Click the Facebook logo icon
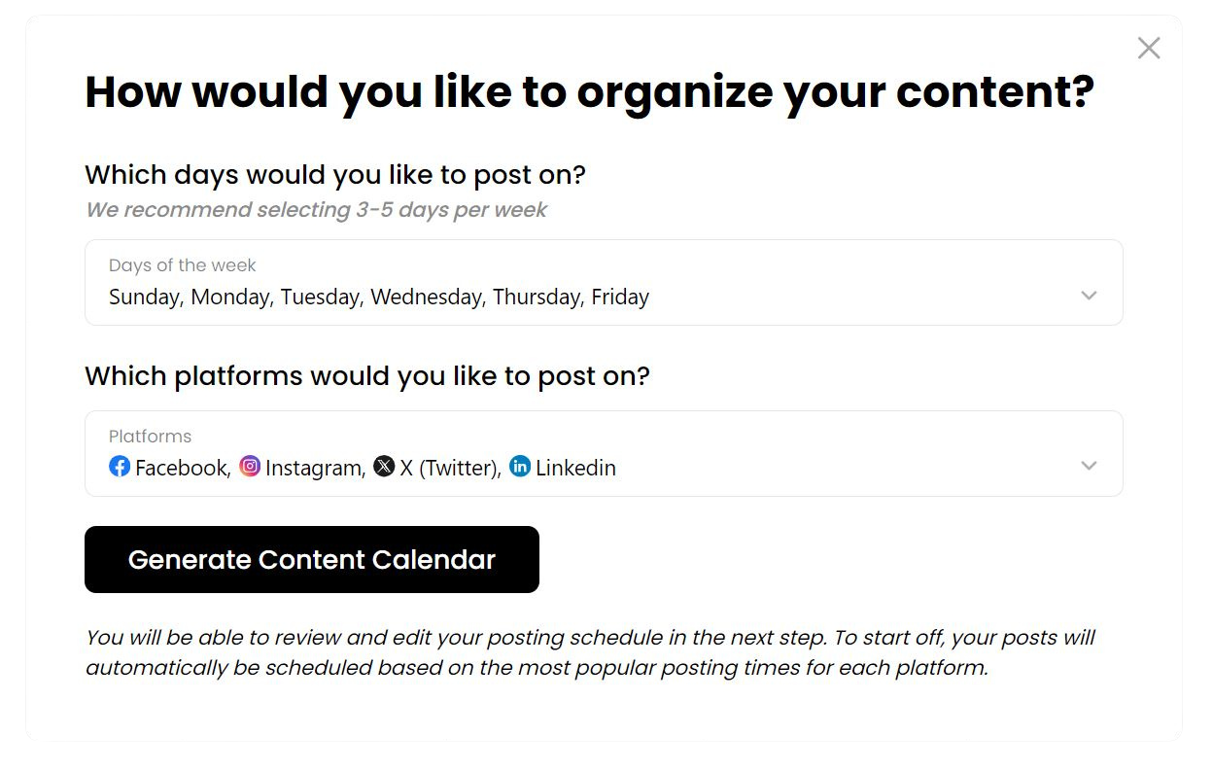1213x771 pixels. pyautogui.click(x=120, y=467)
